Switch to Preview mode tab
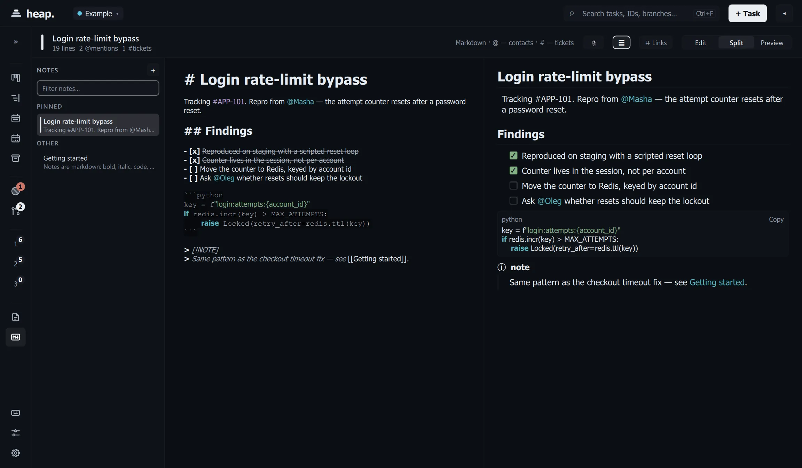Image resolution: width=802 pixels, height=468 pixels. pyautogui.click(x=772, y=43)
